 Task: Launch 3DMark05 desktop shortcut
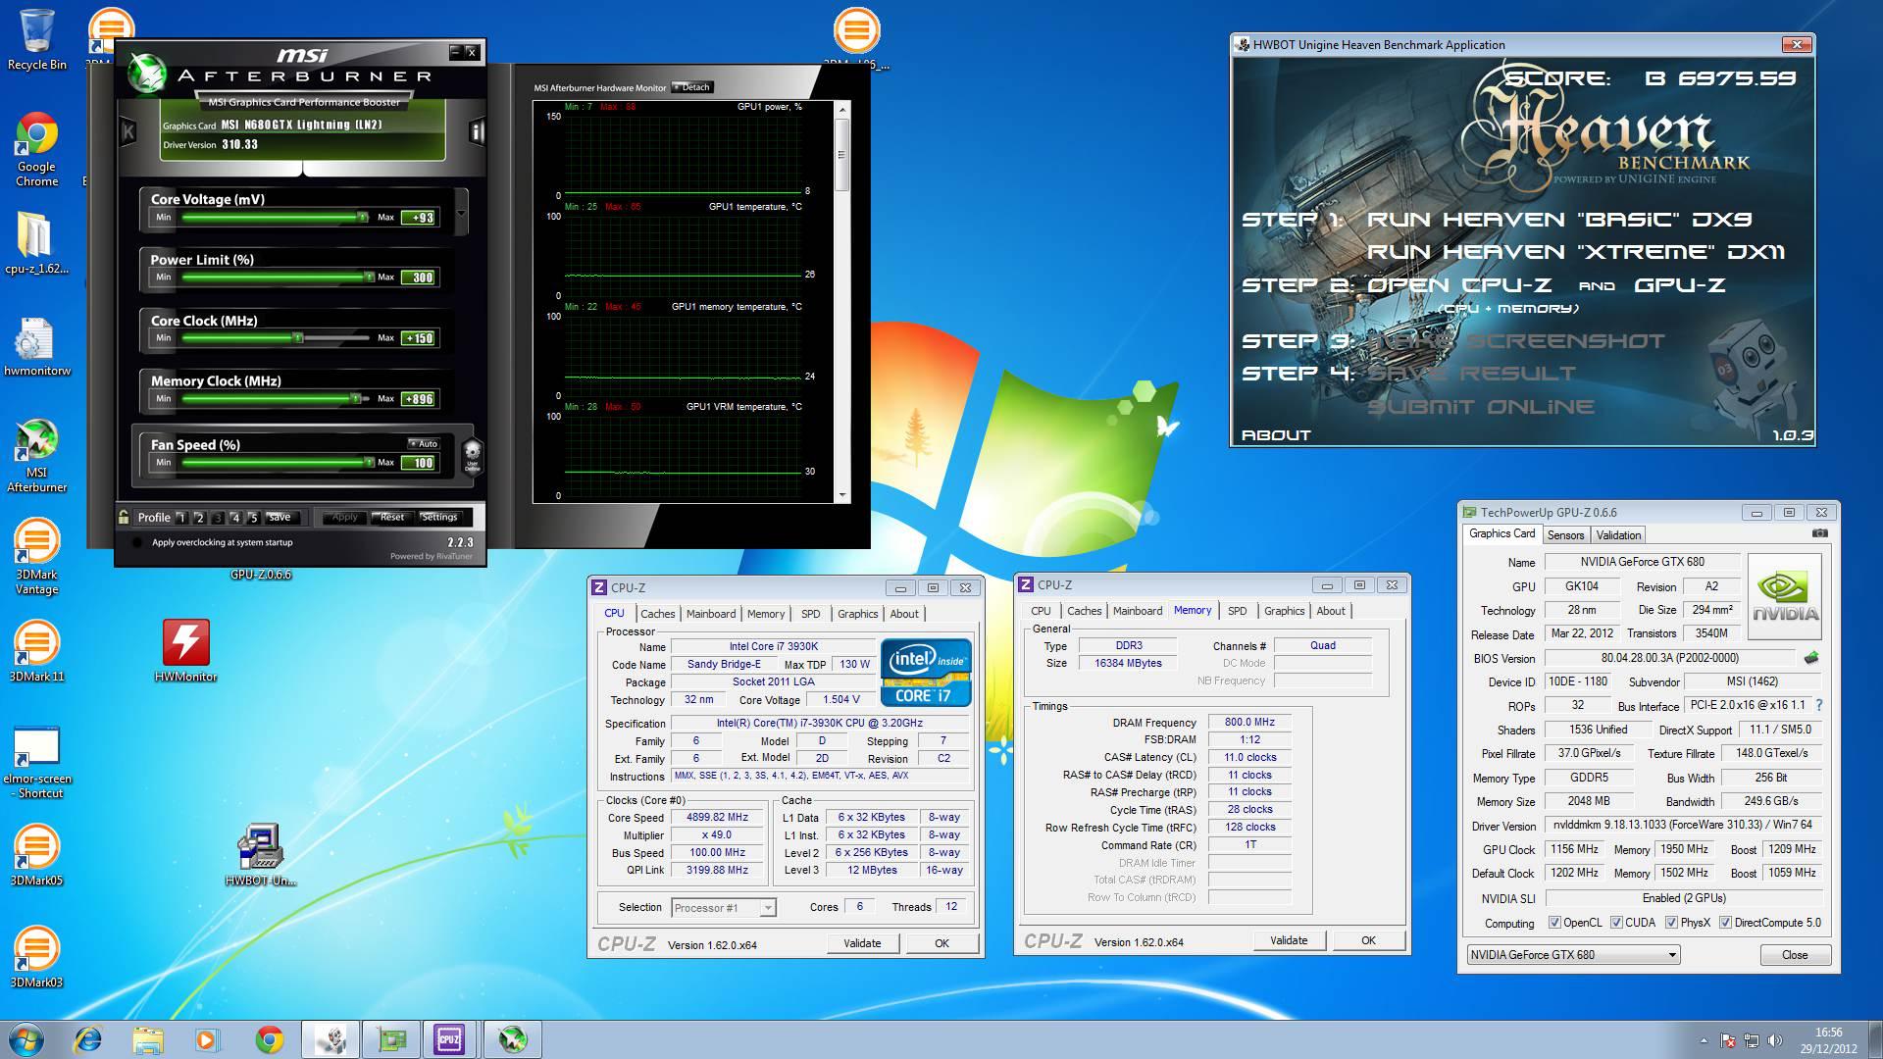[36, 854]
